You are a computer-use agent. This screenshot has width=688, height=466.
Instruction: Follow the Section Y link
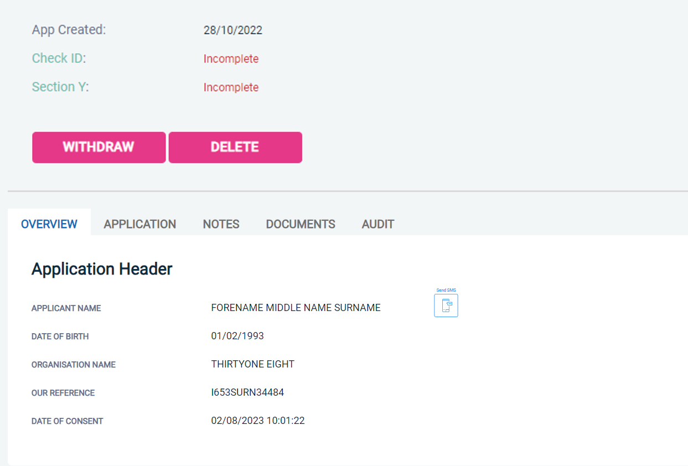coord(60,87)
